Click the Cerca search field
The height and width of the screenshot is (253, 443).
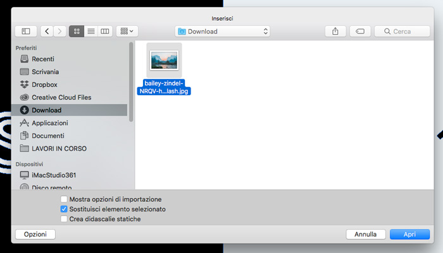[x=402, y=32]
